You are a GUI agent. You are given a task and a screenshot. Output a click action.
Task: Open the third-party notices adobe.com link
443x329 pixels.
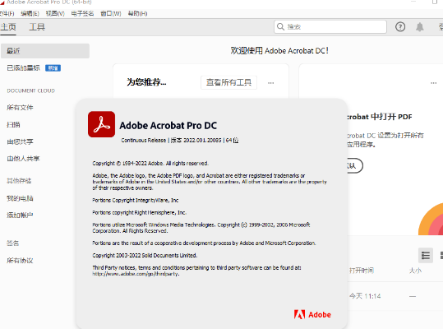coord(136,274)
